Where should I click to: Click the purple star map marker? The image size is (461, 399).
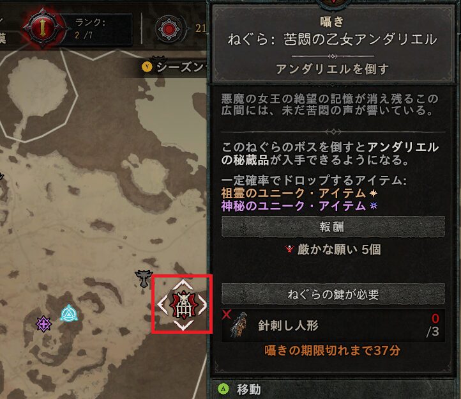pos(43,324)
